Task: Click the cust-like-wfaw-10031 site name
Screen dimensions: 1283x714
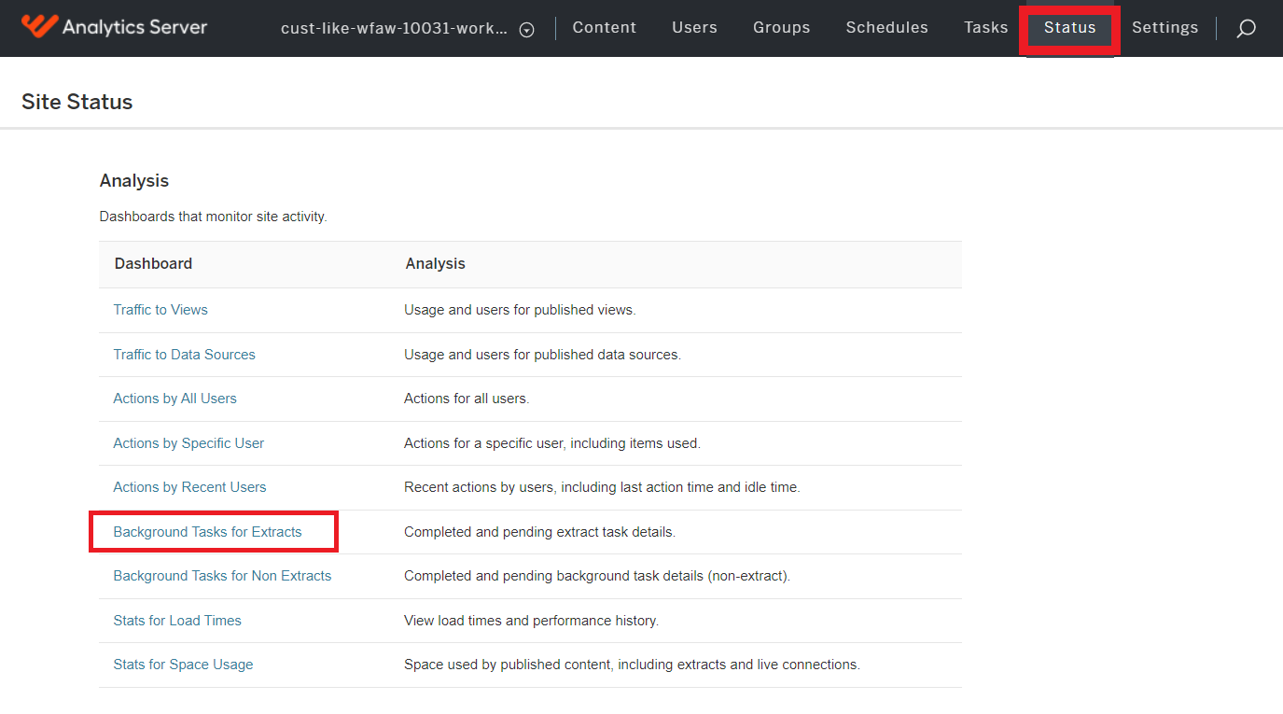Action: [x=395, y=28]
